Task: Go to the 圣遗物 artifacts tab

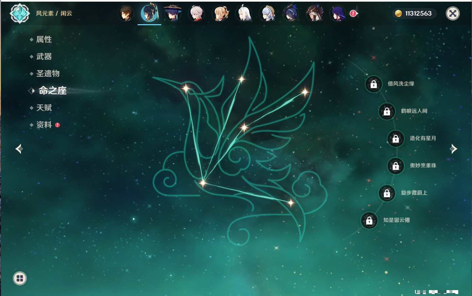Action: 48,74
